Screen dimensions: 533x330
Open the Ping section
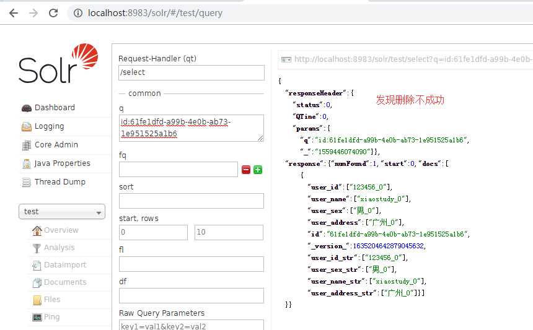click(x=51, y=317)
